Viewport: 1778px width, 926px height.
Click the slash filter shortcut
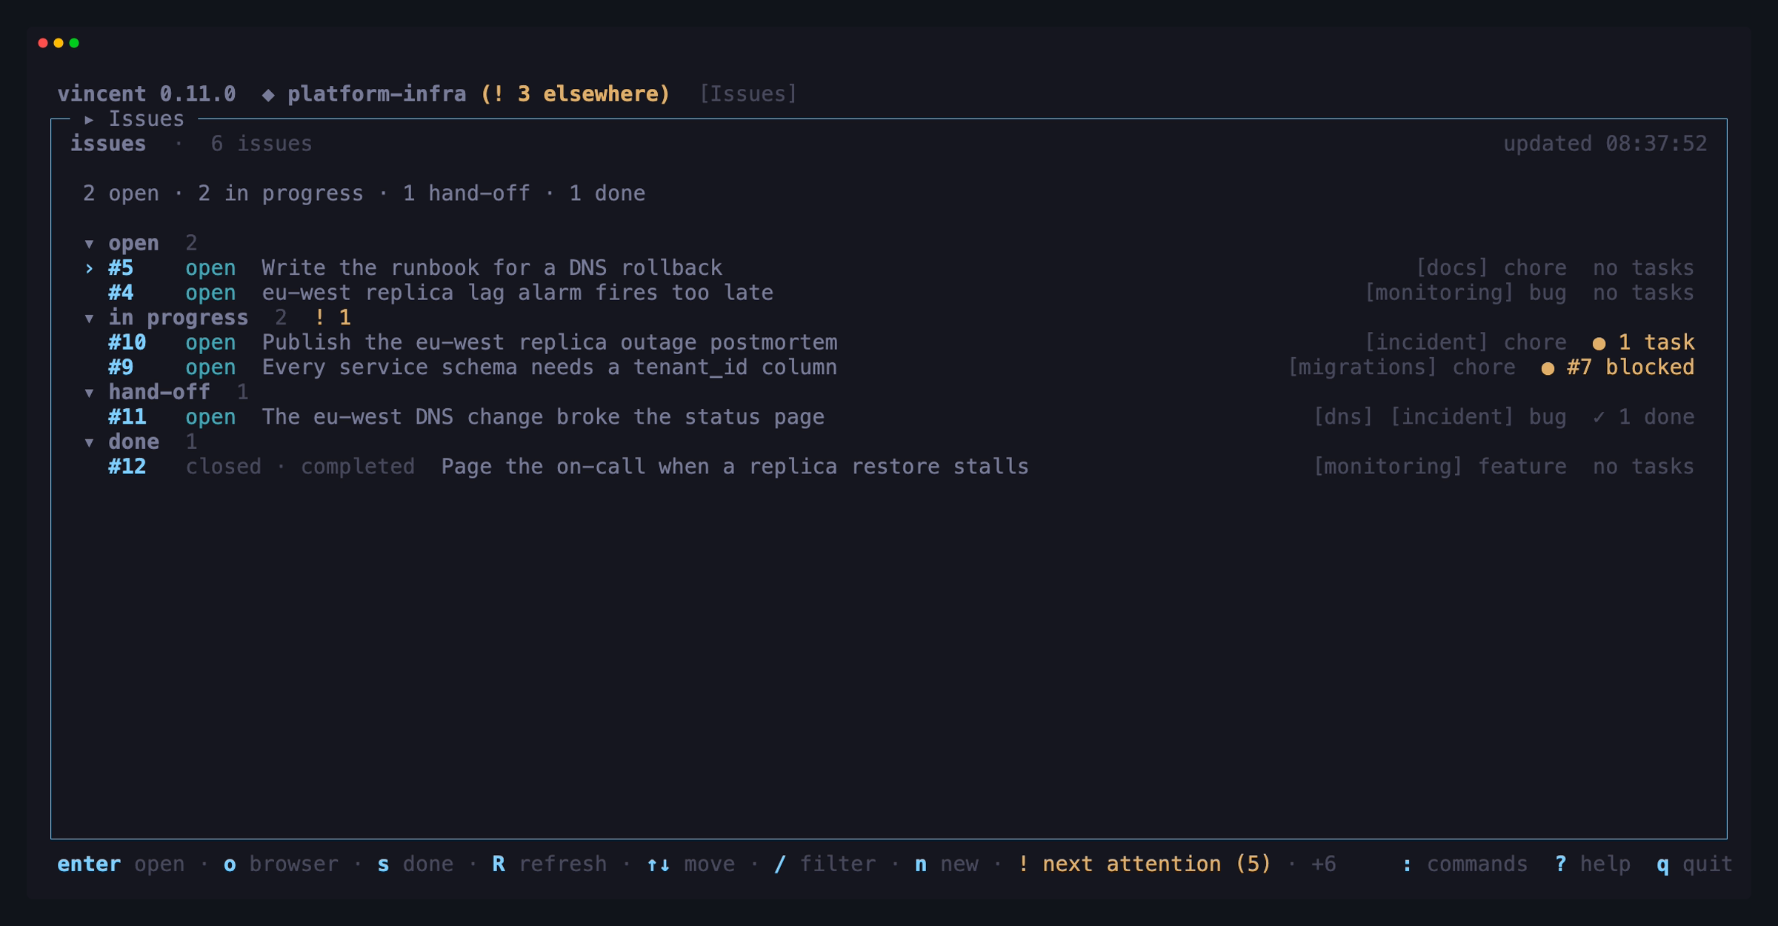pyautogui.click(x=825, y=865)
